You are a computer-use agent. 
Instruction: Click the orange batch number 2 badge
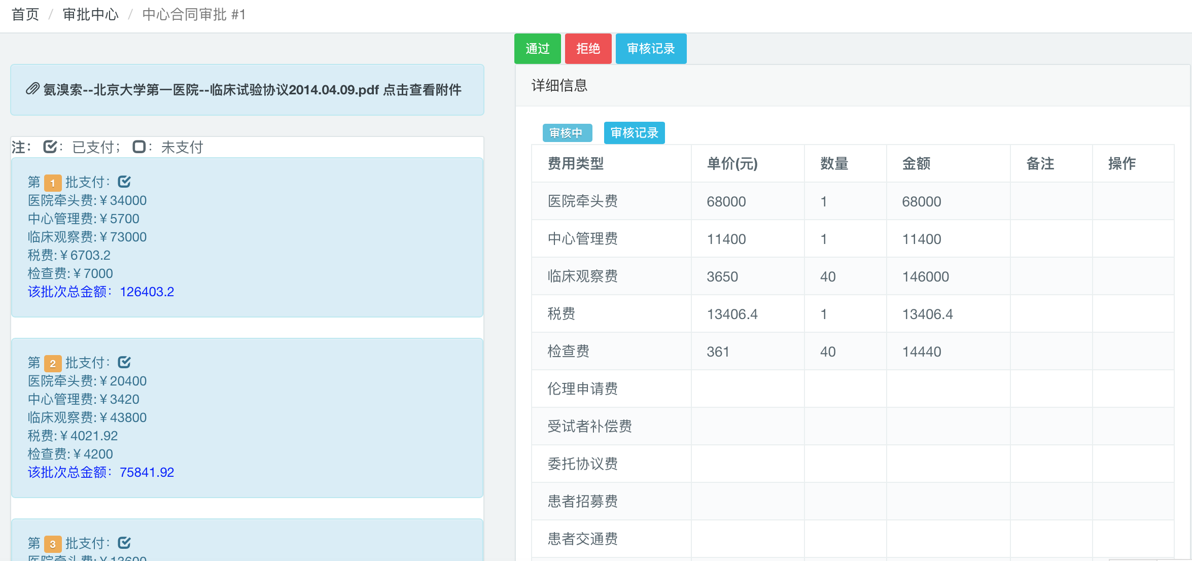click(53, 363)
